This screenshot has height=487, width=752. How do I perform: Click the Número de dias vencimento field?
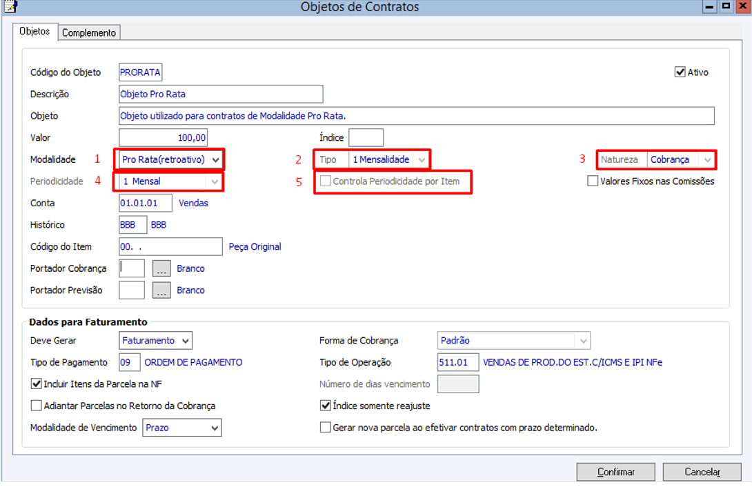pos(458,384)
